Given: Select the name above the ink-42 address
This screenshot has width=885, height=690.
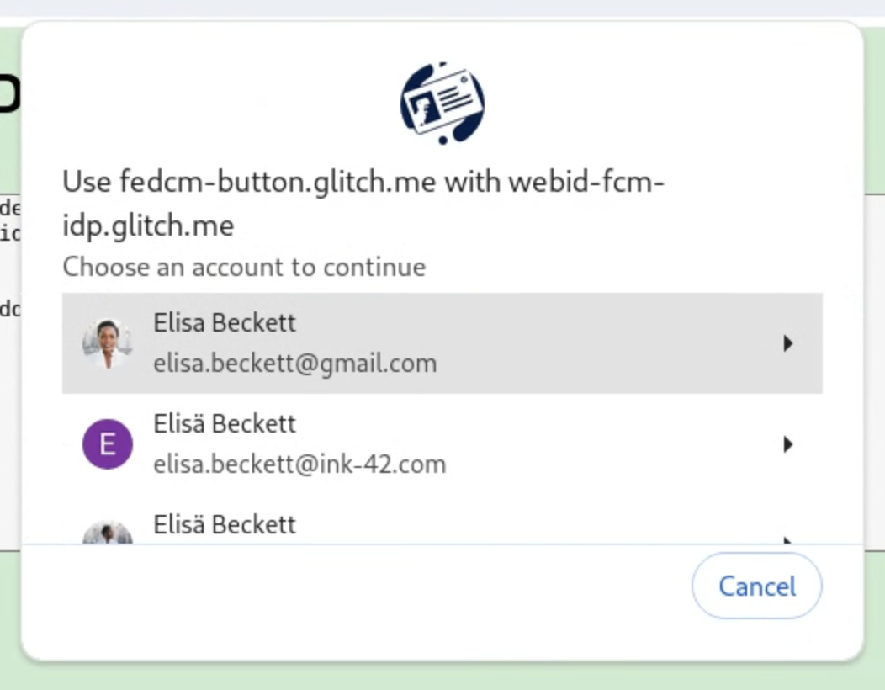Looking at the screenshot, I should pos(225,423).
